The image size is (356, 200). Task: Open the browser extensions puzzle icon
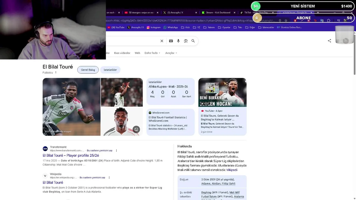coord(329,21)
